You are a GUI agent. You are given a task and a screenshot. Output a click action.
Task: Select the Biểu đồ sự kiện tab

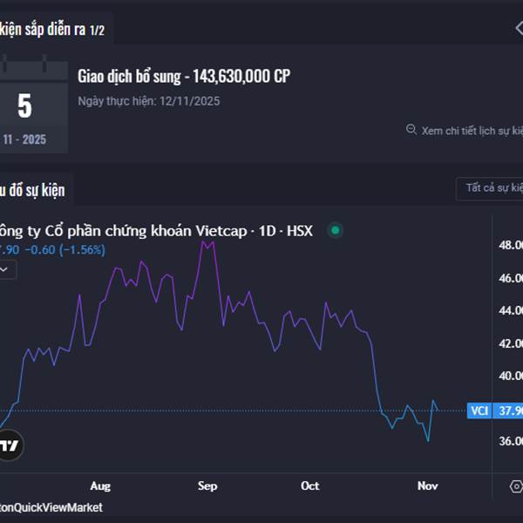click(x=35, y=190)
